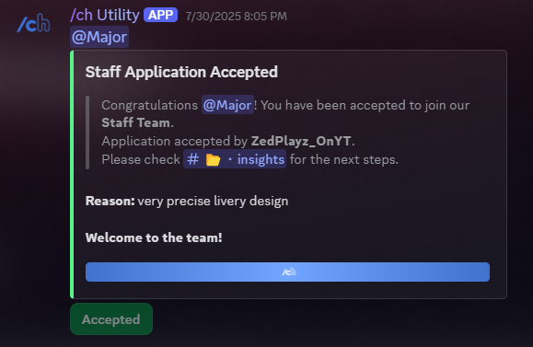Click the Welcome to the team! text
Screen dimensions: 533x347
(x=154, y=237)
